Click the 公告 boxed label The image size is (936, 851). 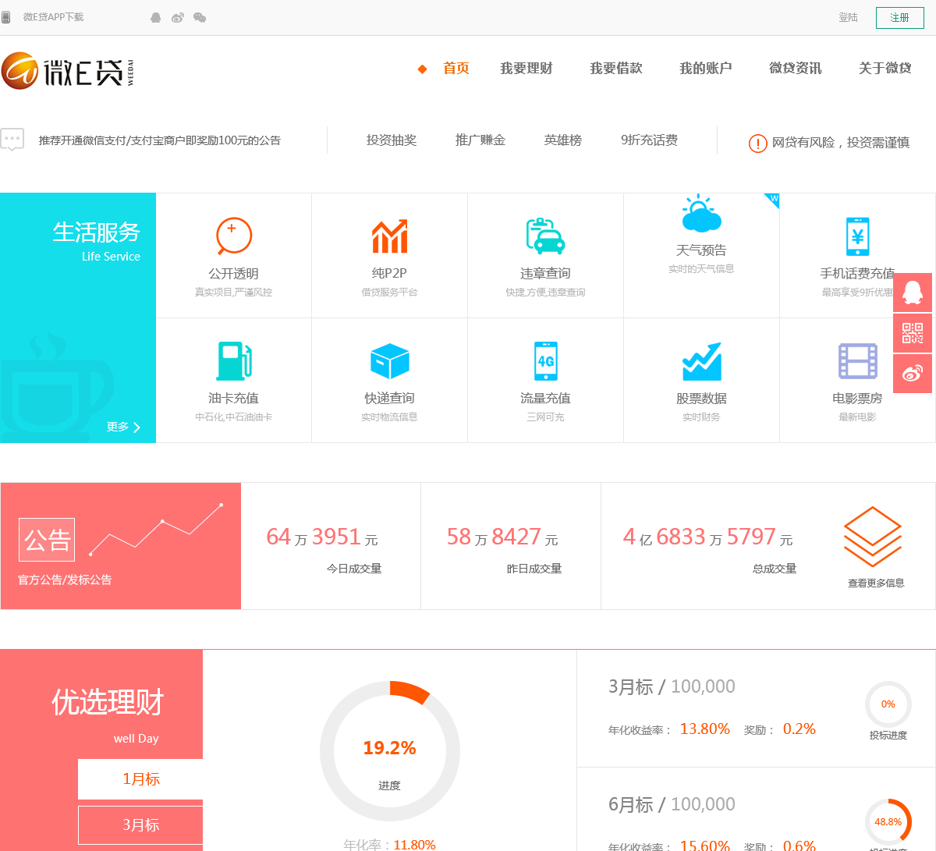pyautogui.click(x=47, y=540)
